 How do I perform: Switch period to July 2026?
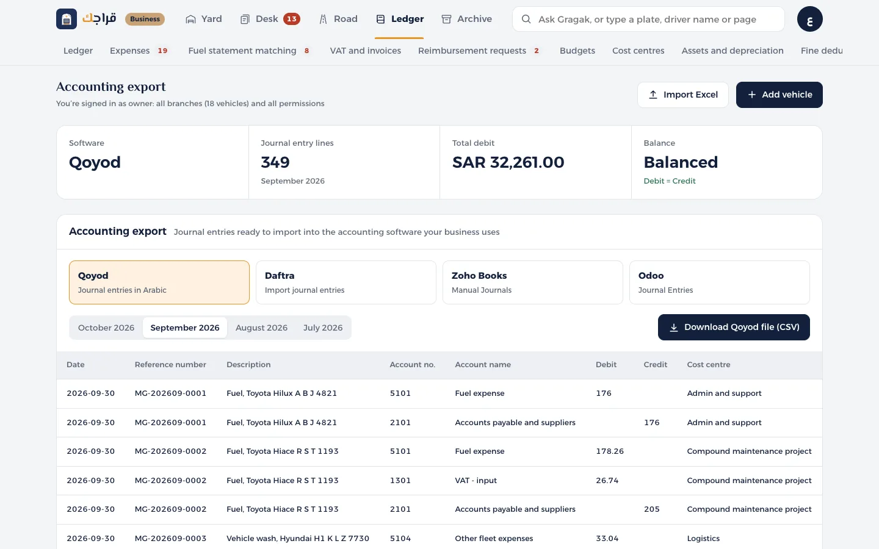click(x=323, y=328)
